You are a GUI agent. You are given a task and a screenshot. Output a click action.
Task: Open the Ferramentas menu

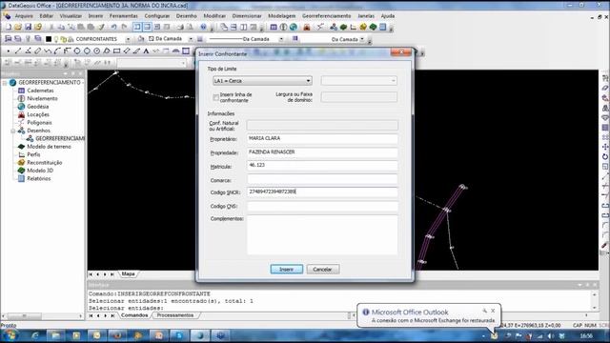click(x=123, y=16)
